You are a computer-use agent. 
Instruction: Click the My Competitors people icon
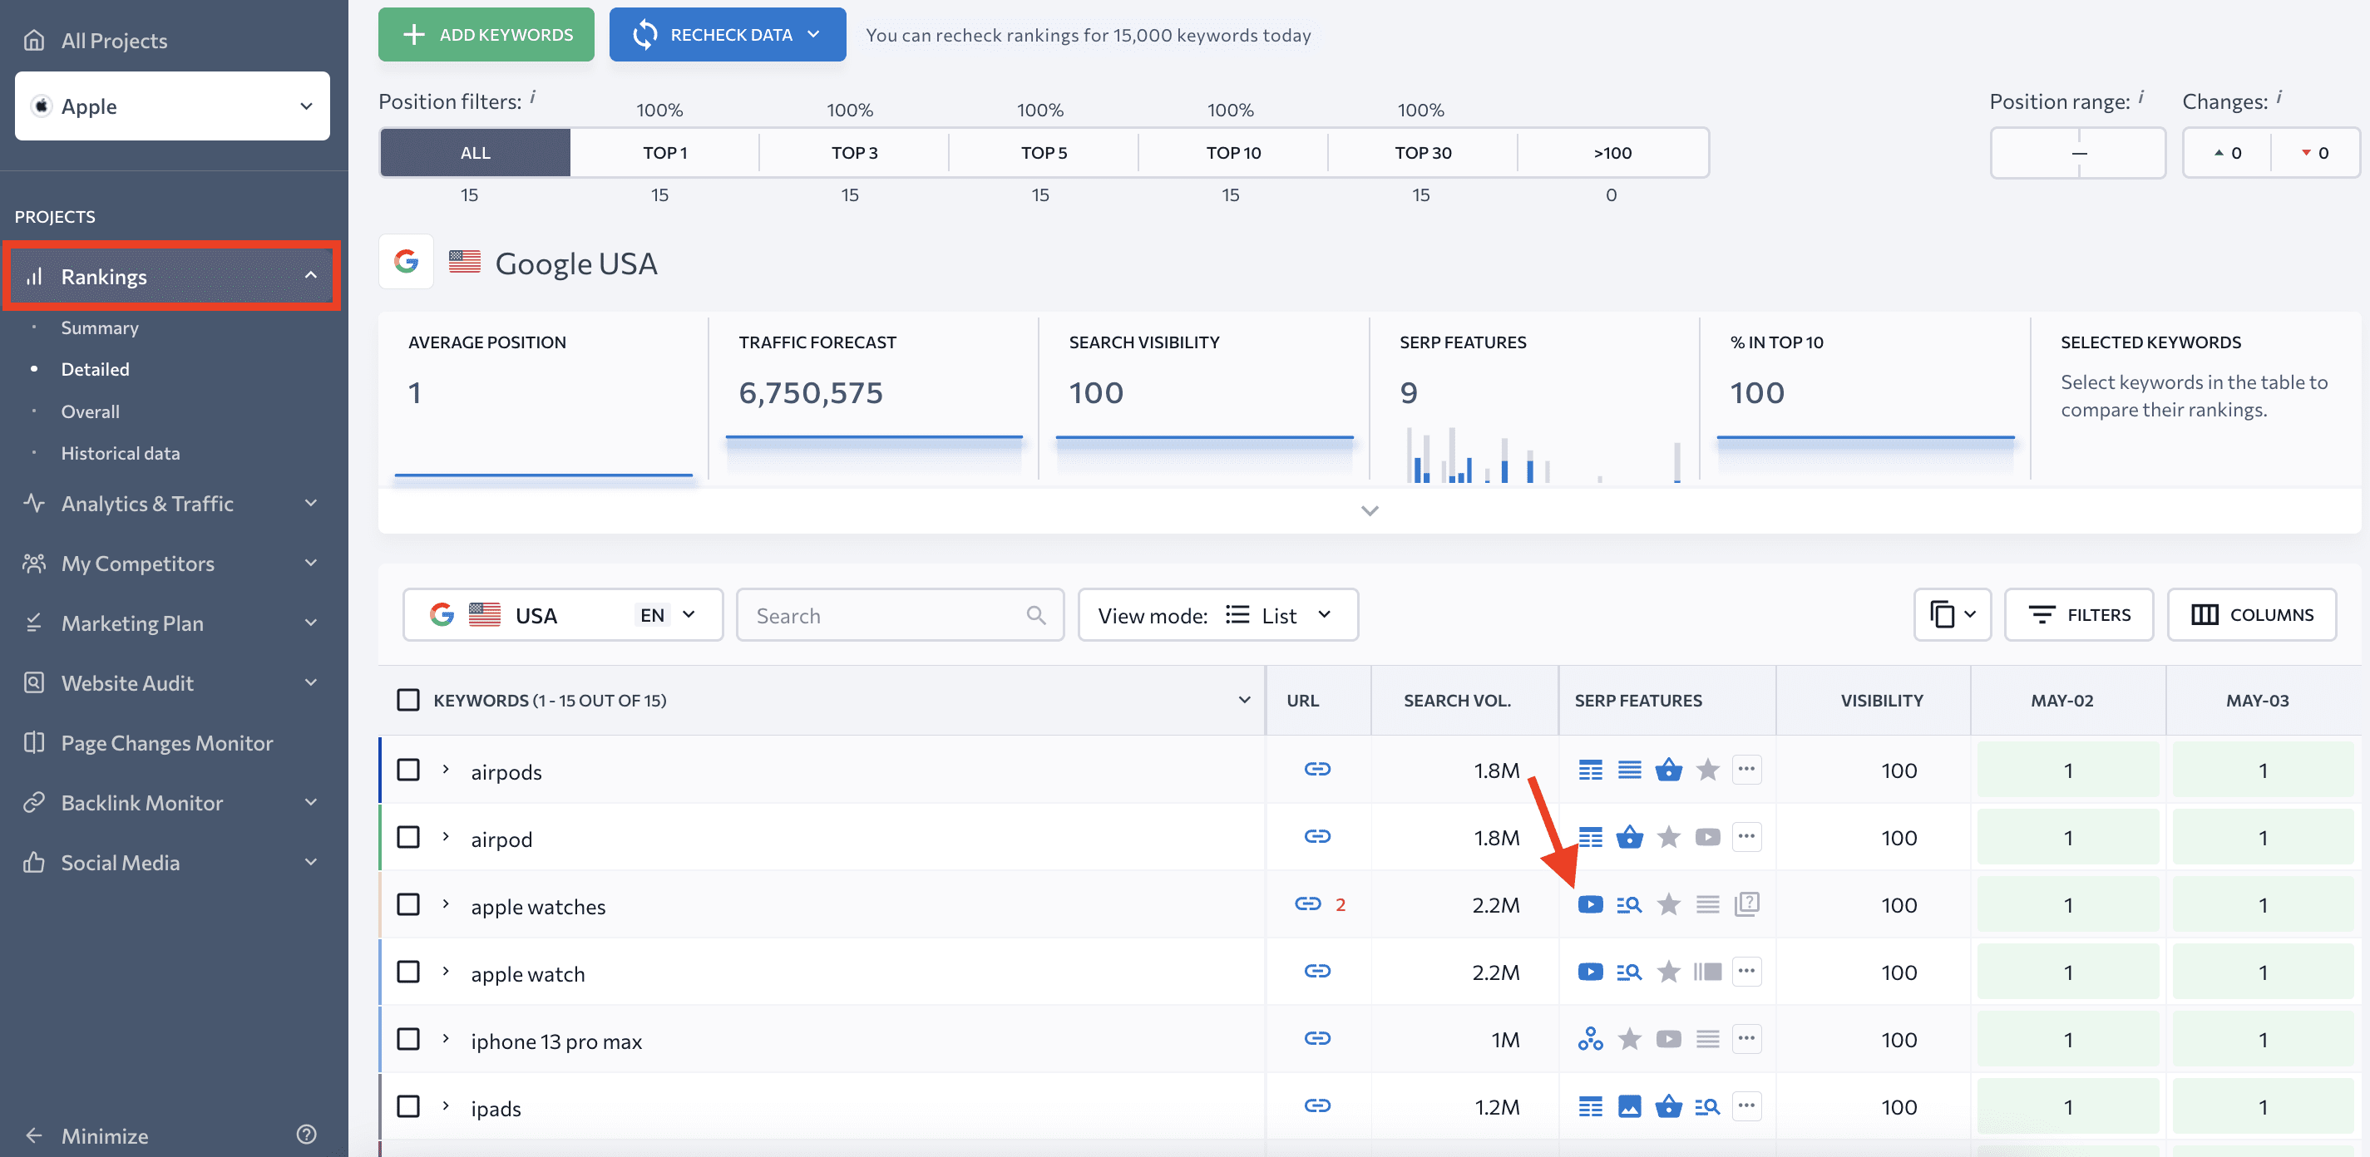[34, 563]
